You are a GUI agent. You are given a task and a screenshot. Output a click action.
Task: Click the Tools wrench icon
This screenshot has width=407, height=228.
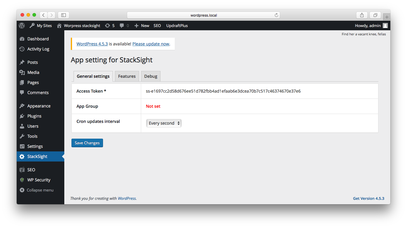[x=22, y=136]
